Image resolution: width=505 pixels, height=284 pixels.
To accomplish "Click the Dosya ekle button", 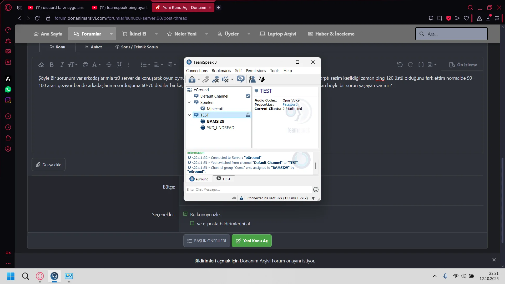I will pyautogui.click(x=49, y=165).
